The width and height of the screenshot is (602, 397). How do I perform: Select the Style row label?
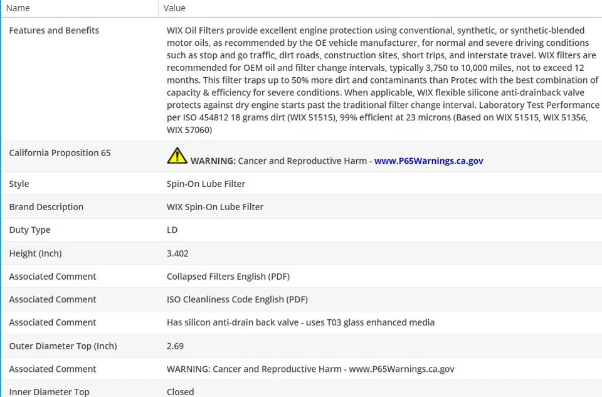tap(19, 184)
